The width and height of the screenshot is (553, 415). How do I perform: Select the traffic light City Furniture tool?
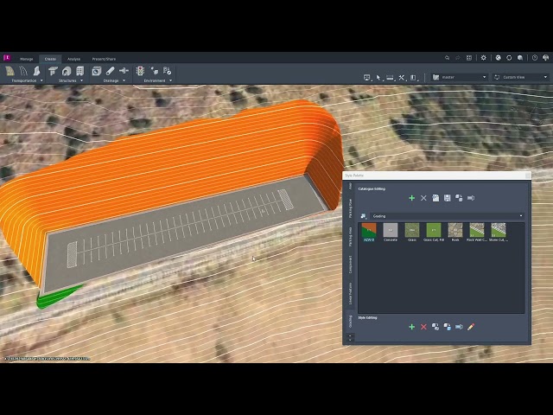[x=140, y=71]
